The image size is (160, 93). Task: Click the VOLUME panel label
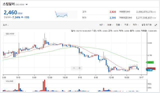[9, 81]
